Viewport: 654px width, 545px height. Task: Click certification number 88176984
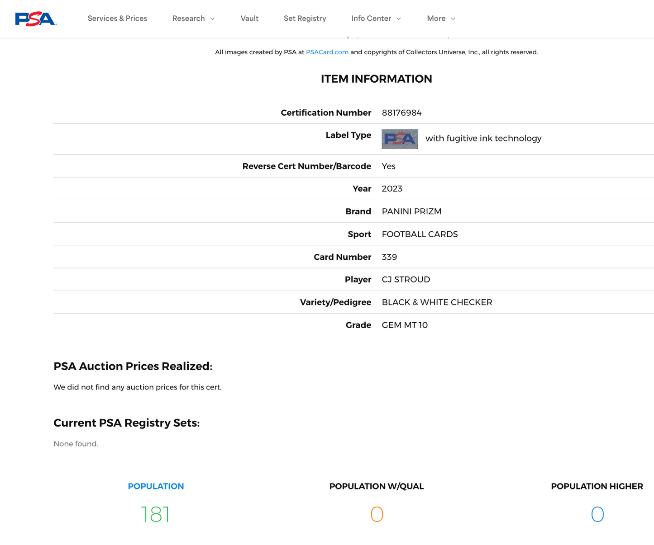(x=401, y=113)
